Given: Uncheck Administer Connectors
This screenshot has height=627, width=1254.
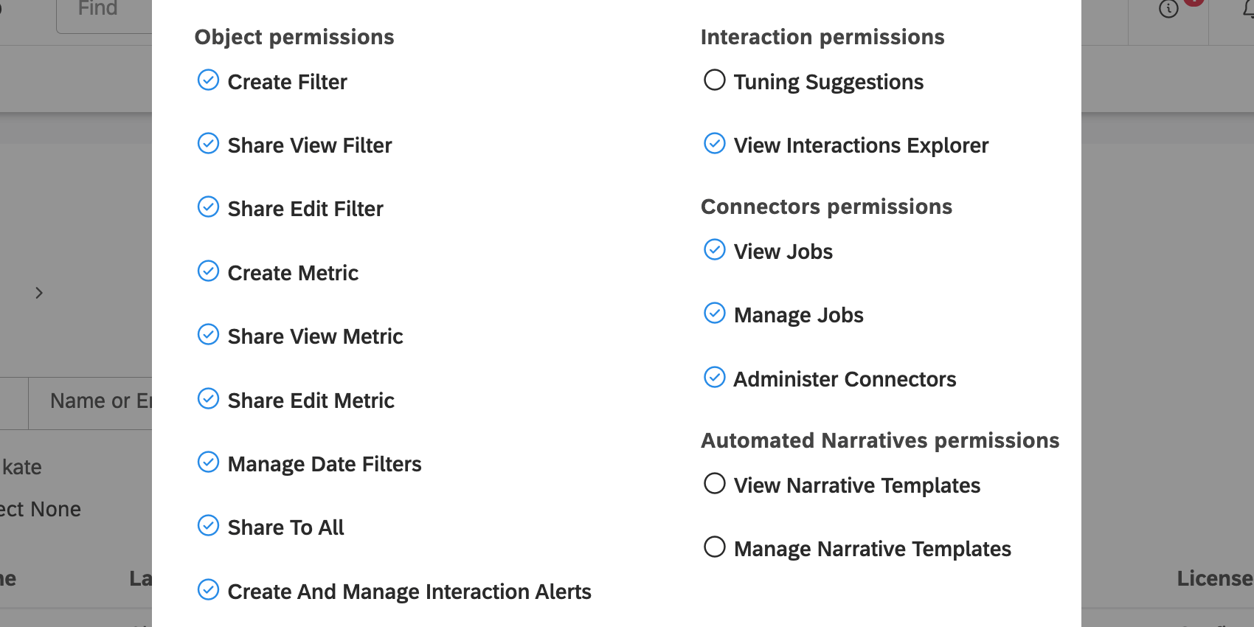Looking at the screenshot, I should click(715, 377).
